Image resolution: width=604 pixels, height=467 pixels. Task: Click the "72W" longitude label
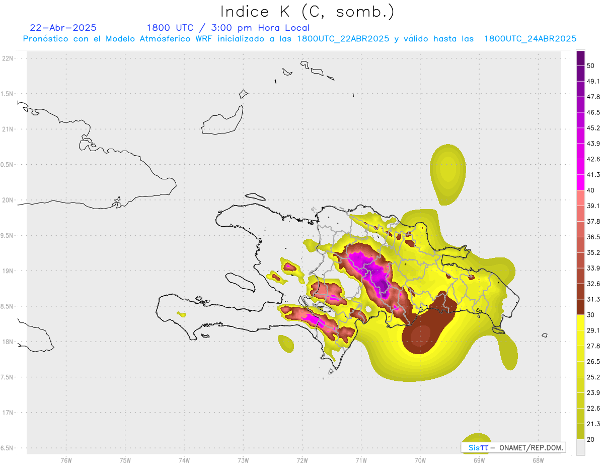coord(303,460)
